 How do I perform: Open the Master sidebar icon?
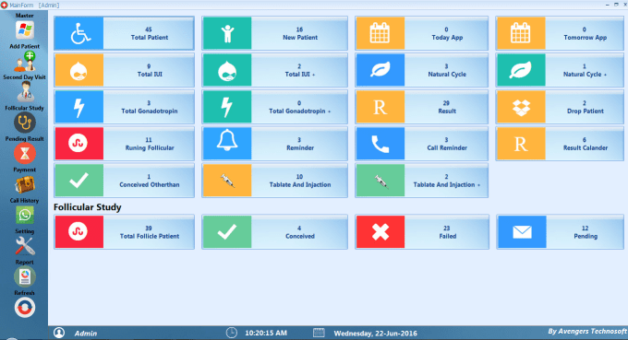click(x=24, y=30)
